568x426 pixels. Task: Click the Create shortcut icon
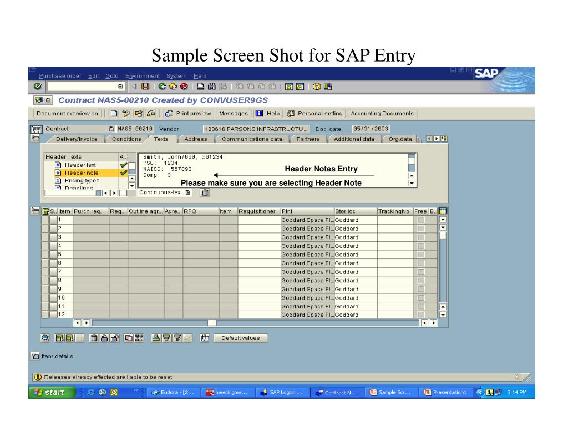click(x=300, y=86)
